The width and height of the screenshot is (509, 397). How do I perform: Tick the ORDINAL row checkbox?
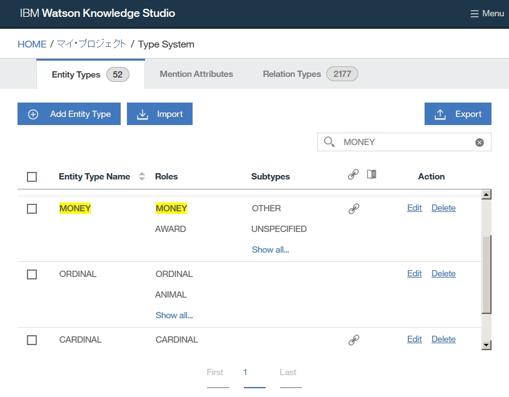pos(32,274)
